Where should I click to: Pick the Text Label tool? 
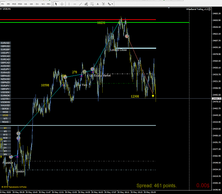103,4
